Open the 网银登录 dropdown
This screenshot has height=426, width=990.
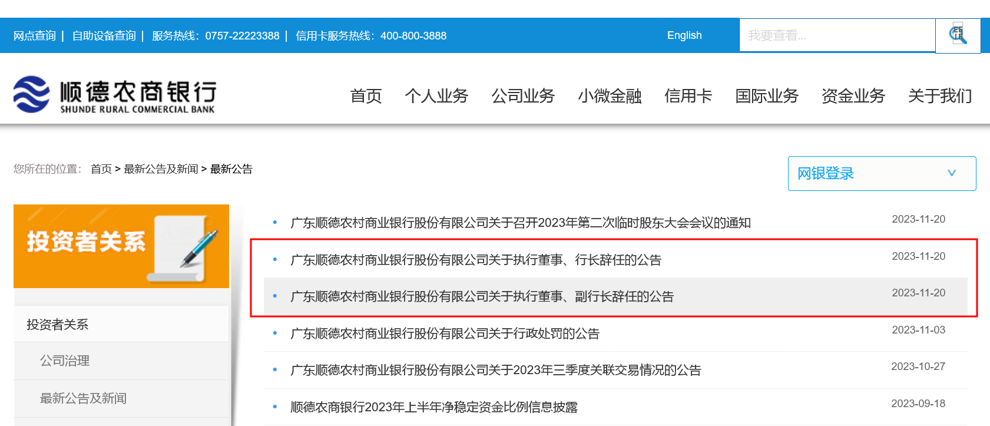(x=882, y=173)
